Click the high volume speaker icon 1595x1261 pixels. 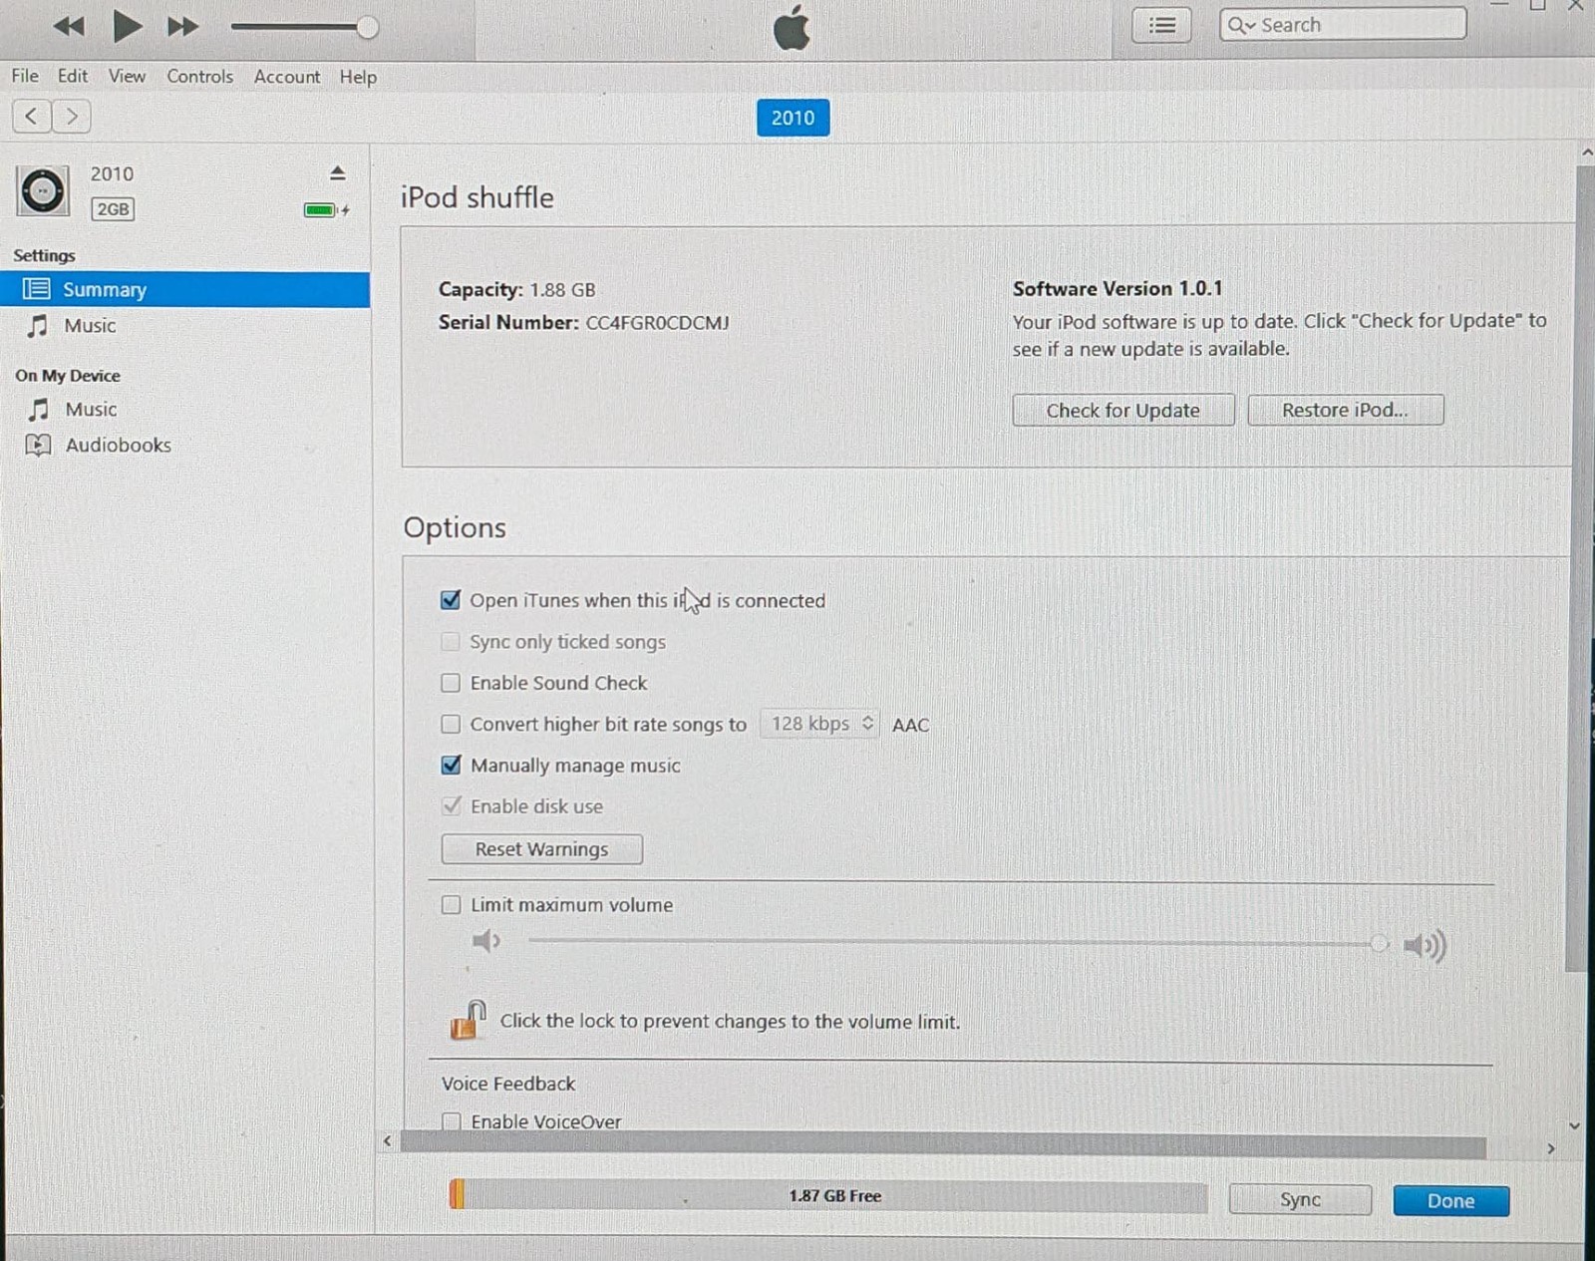pos(1425,945)
